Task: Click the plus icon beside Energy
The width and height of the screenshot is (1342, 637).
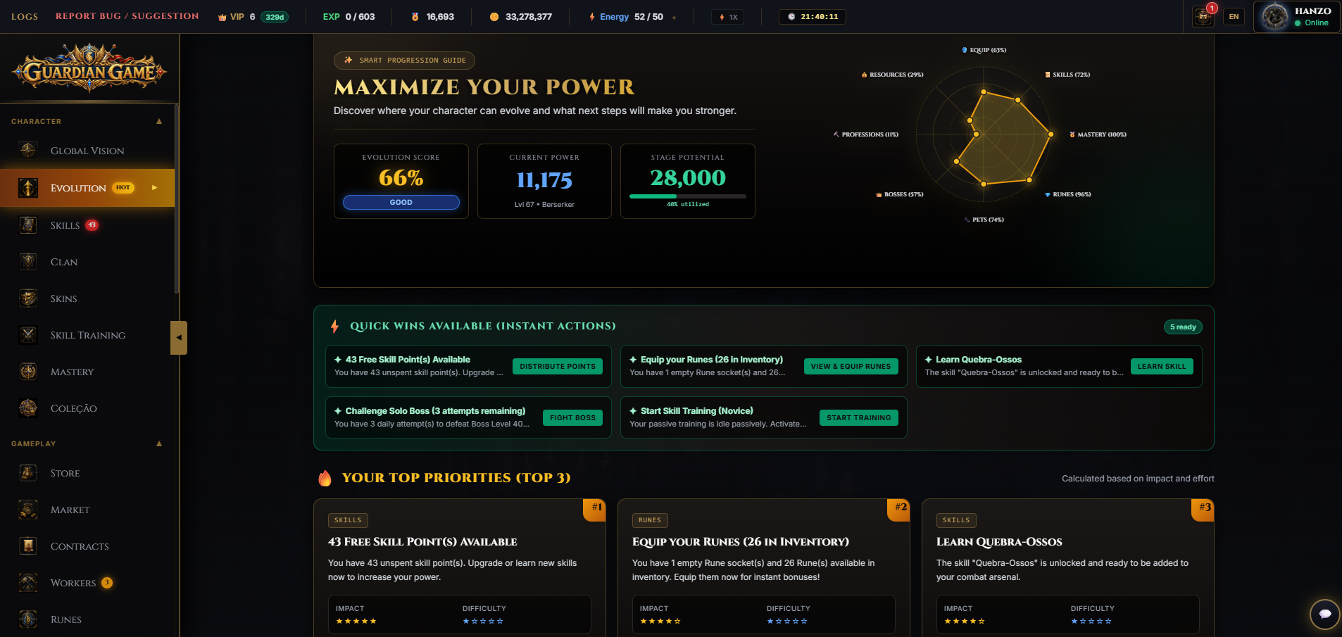Action: tap(674, 17)
